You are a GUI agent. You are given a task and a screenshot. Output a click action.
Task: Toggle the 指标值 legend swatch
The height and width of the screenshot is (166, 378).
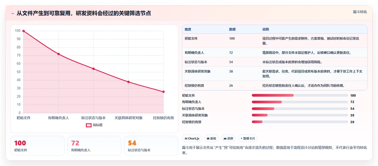pyautogui.click(x=89, y=125)
